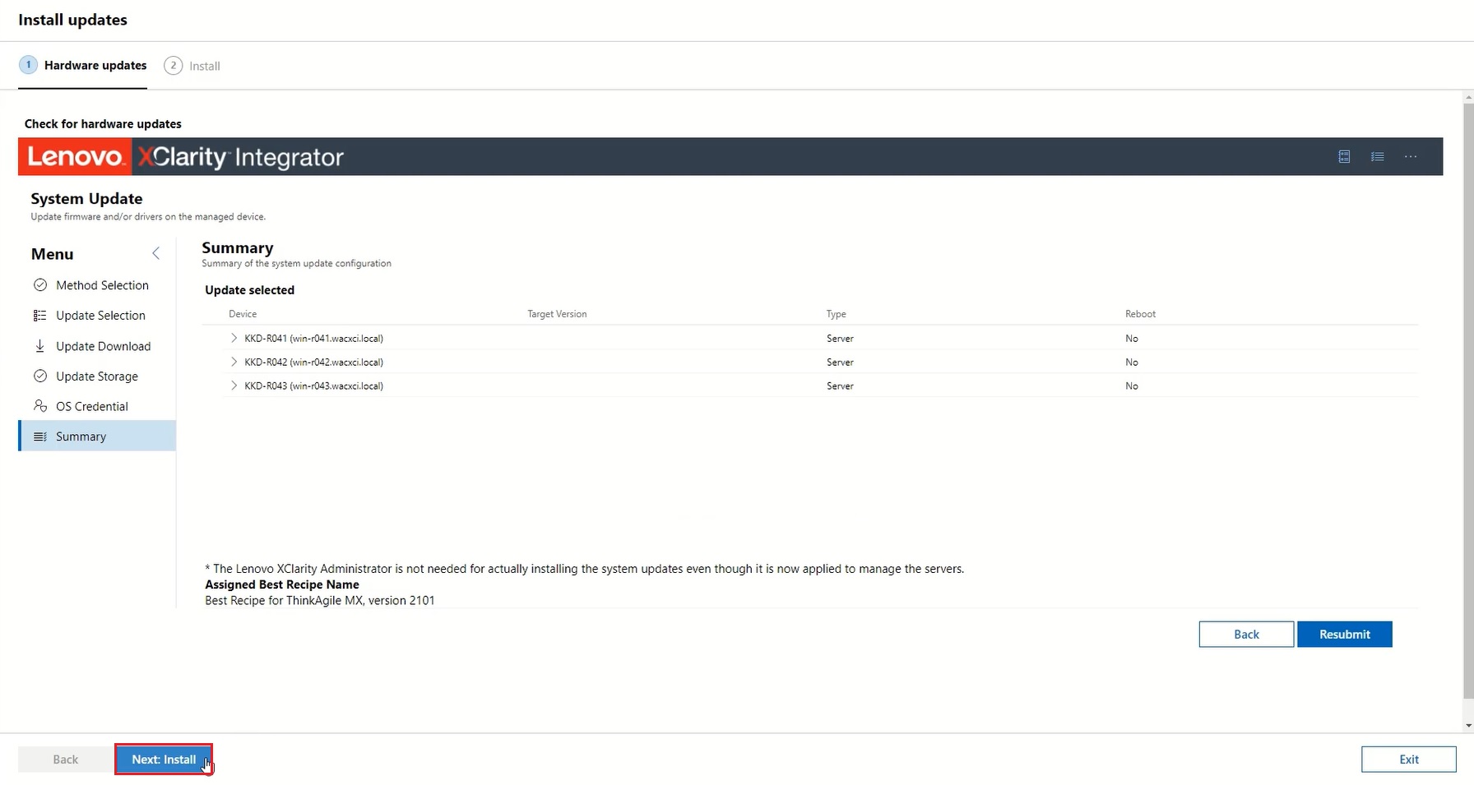Image resolution: width=1474 pixels, height=785 pixels.
Task: Click the step 1 circle icon
Action: 28,65
